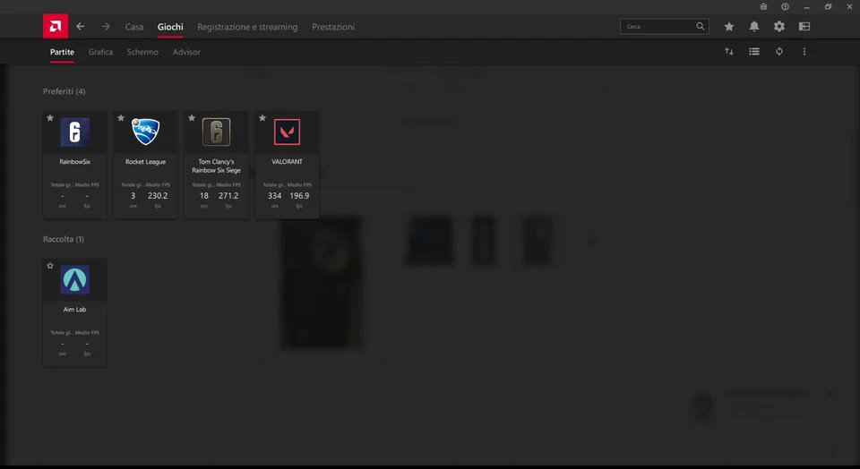Open settings gear icon

pos(779,26)
